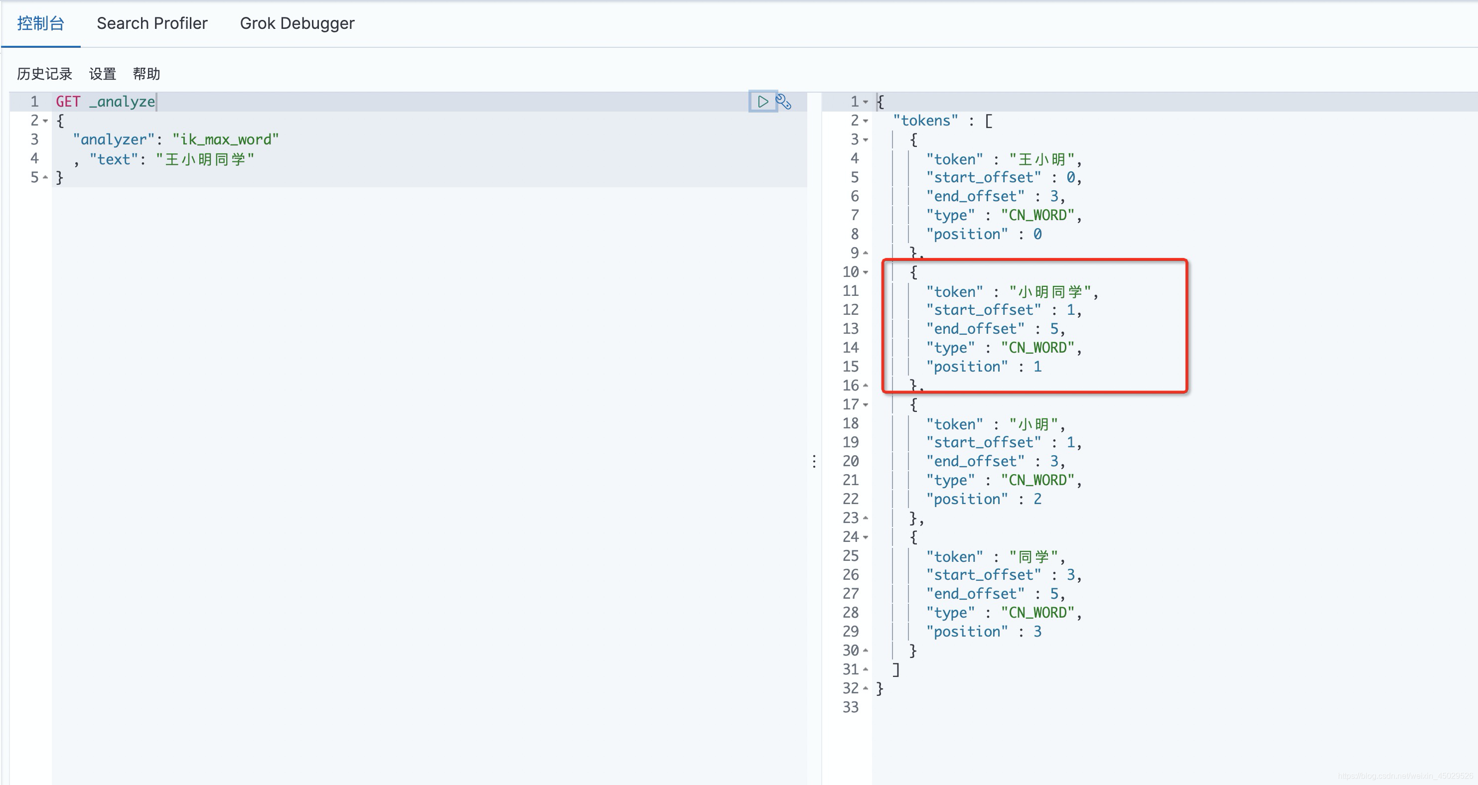Image resolution: width=1478 pixels, height=785 pixels.
Task: Open the Grok Debugger tab
Action: [297, 23]
